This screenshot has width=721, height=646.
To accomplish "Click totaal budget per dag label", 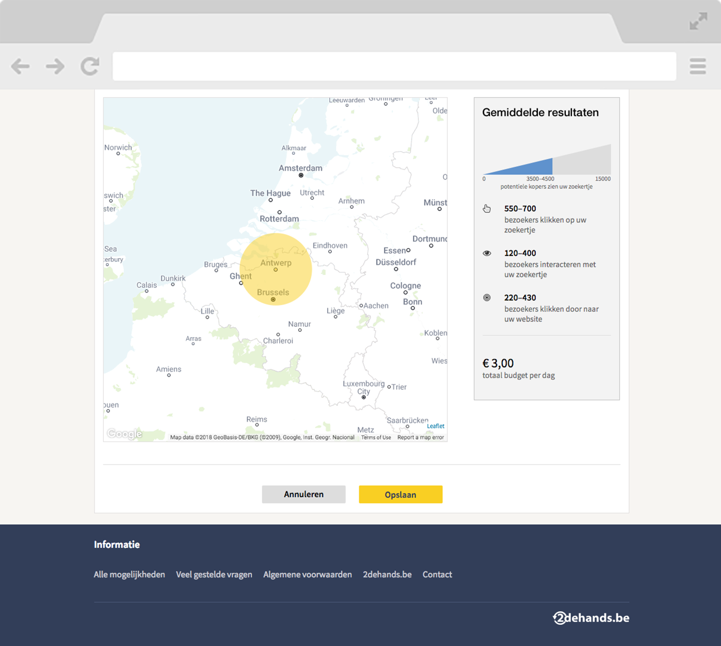I will click(x=518, y=376).
